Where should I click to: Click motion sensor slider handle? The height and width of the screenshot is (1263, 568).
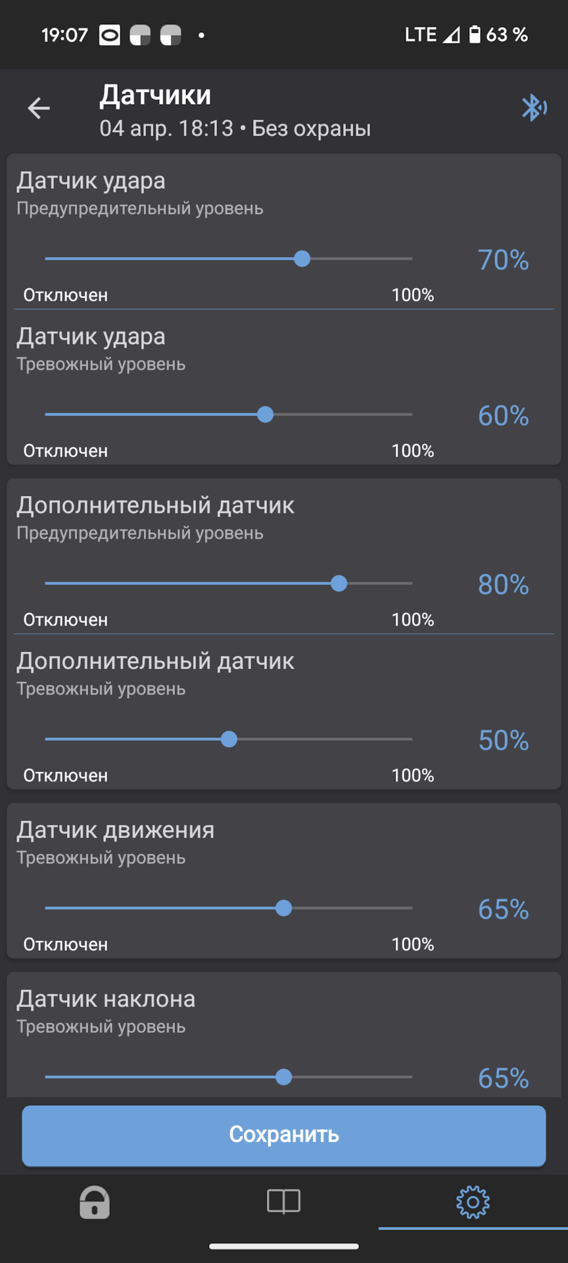tap(283, 908)
